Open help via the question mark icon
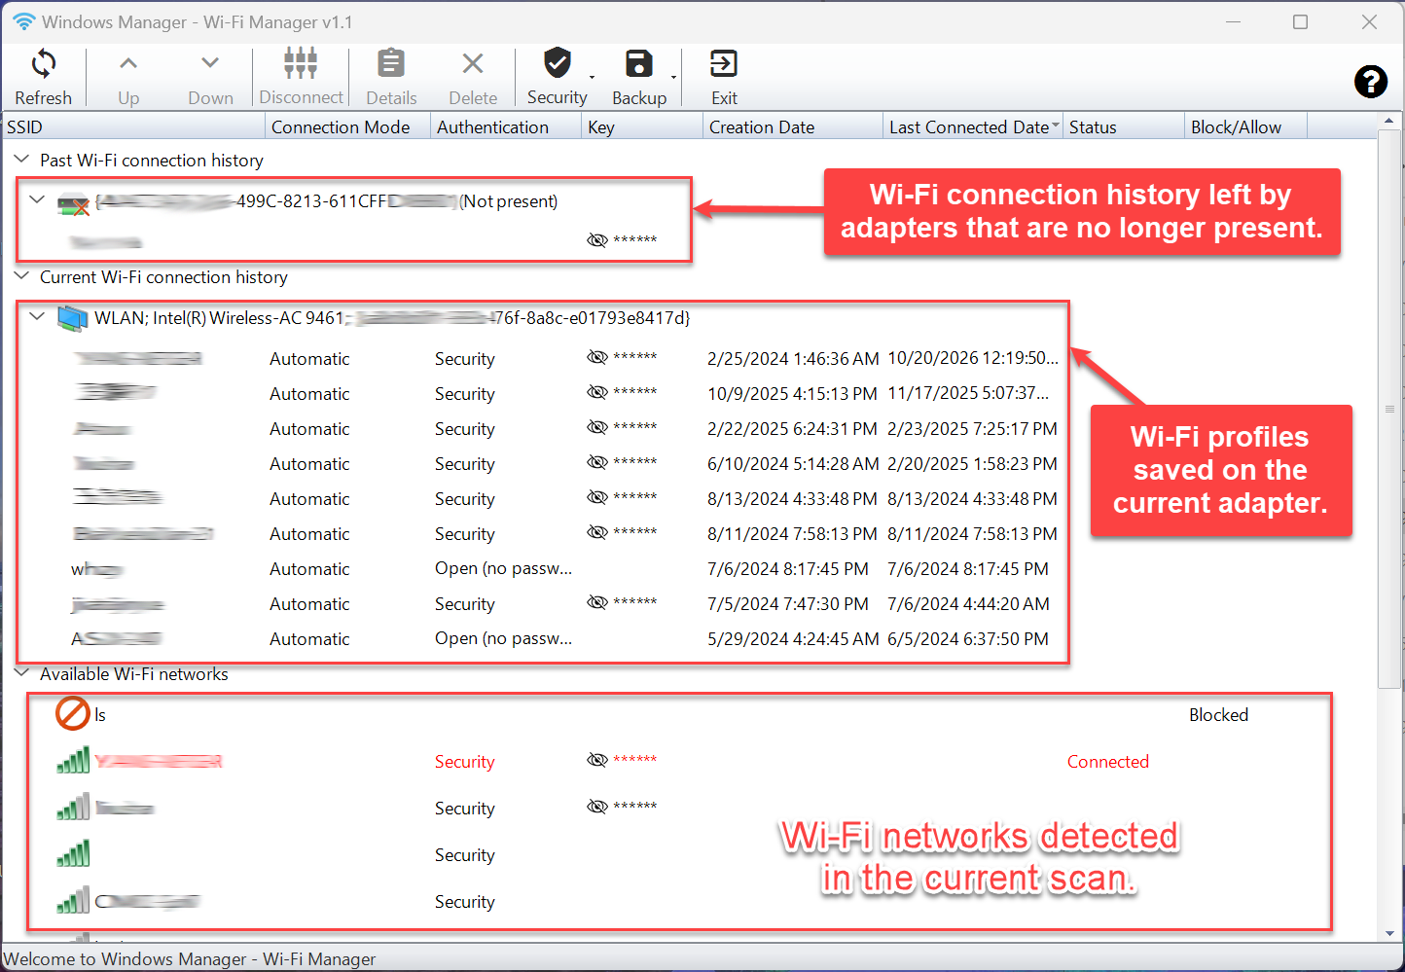 pyautogui.click(x=1371, y=82)
